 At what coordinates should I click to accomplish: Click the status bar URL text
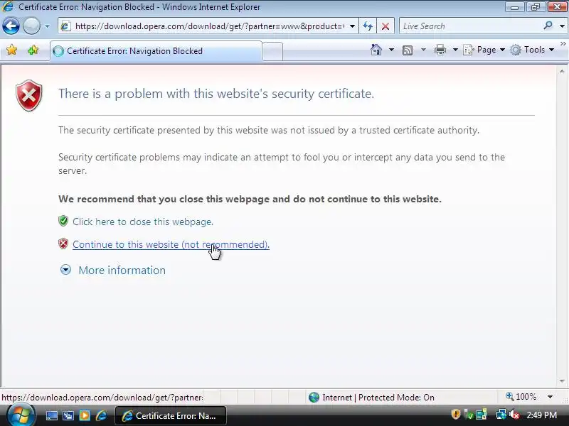(102, 398)
